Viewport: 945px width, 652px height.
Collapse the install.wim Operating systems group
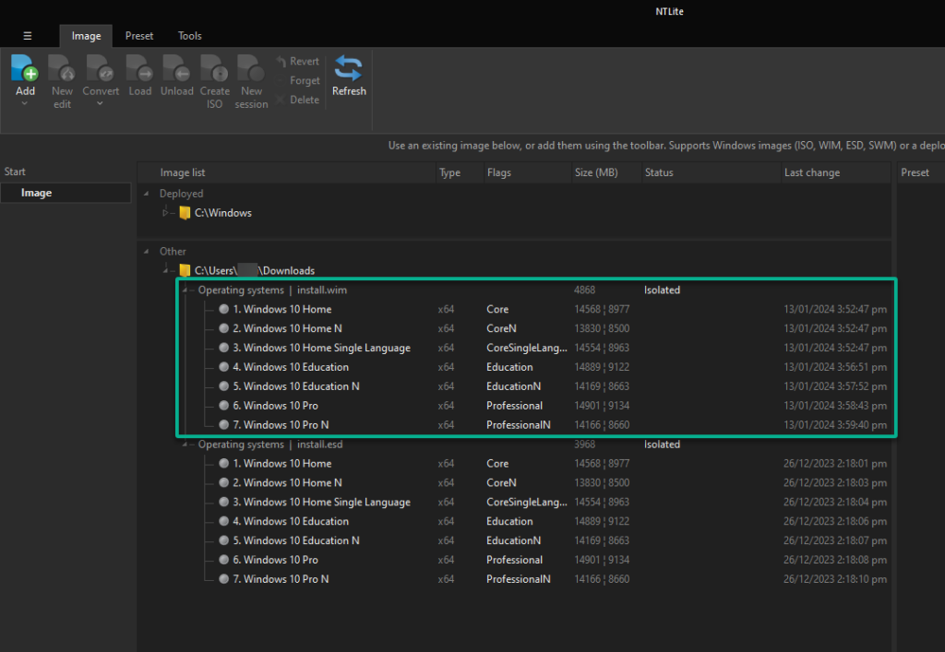pyautogui.click(x=184, y=289)
